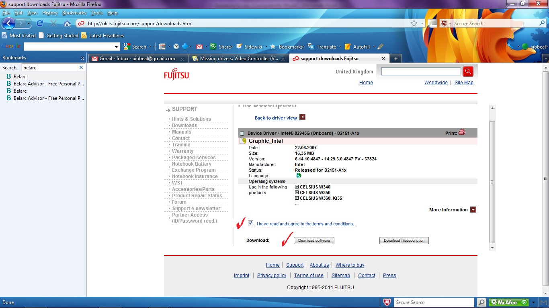Click Translate in Google toolbar
The width and height of the screenshot is (549, 308).
pyautogui.click(x=322, y=47)
